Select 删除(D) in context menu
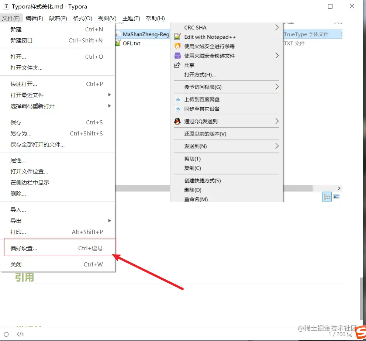This screenshot has height=341, width=366. (227, 190)
